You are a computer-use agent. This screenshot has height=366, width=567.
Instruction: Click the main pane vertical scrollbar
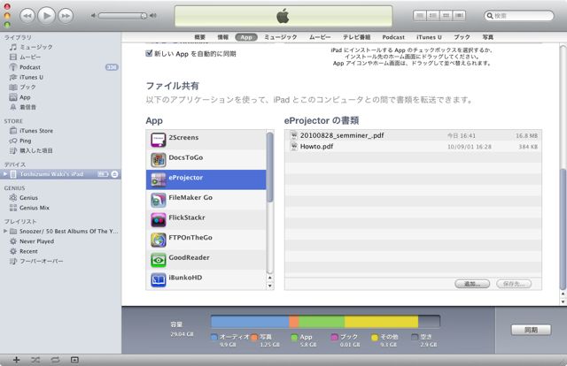(563, 229)
